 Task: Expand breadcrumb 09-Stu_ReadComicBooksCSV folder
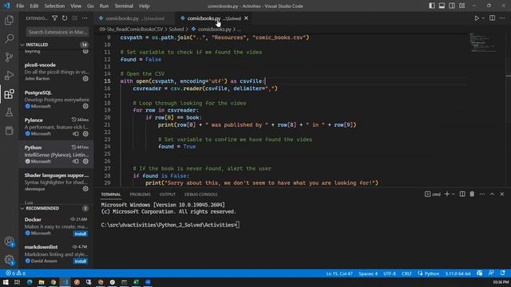tap(131, 29)
